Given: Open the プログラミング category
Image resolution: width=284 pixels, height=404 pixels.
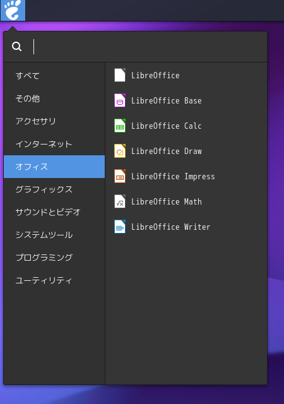Looking at the screenshot, I should [54, 257].
